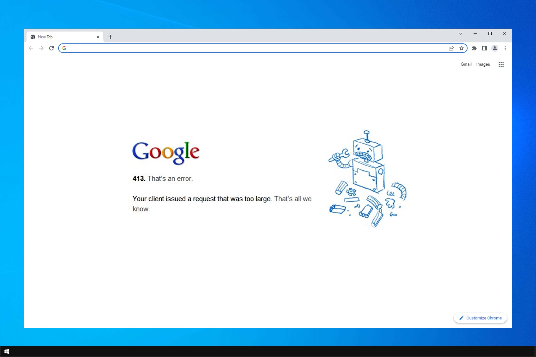
Task: Close the New Tab tab
Action: coord(98,37)
